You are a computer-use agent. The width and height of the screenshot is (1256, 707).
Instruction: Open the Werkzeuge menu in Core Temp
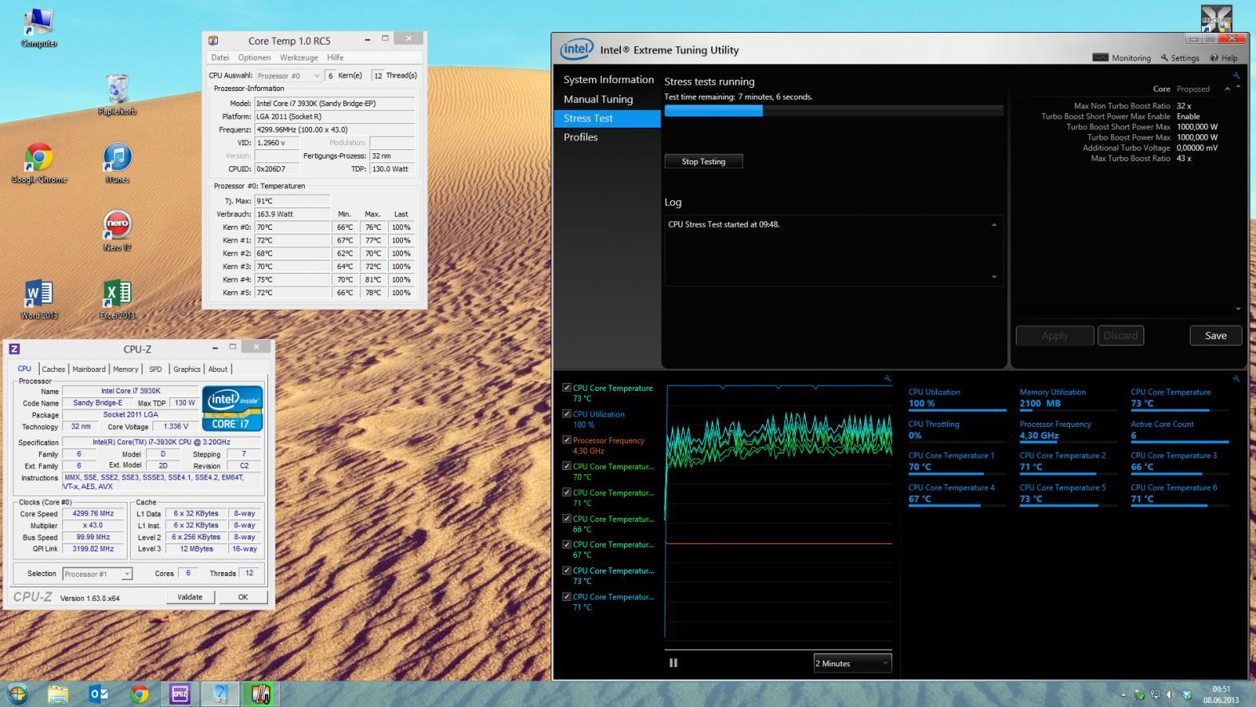point(298,57)
